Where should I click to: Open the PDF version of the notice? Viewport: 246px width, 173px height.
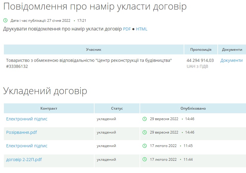tap(127, 29)
